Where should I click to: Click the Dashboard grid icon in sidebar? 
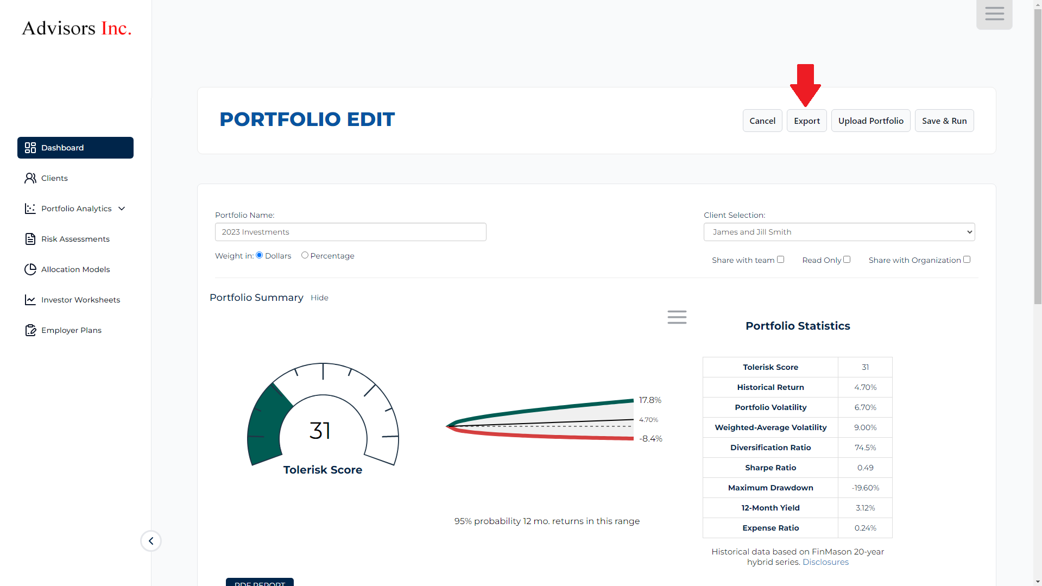pos(30,148)
